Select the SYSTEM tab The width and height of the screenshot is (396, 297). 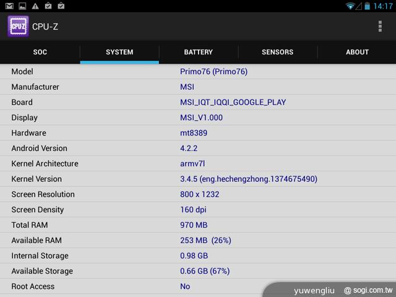(x=119, y=52)
